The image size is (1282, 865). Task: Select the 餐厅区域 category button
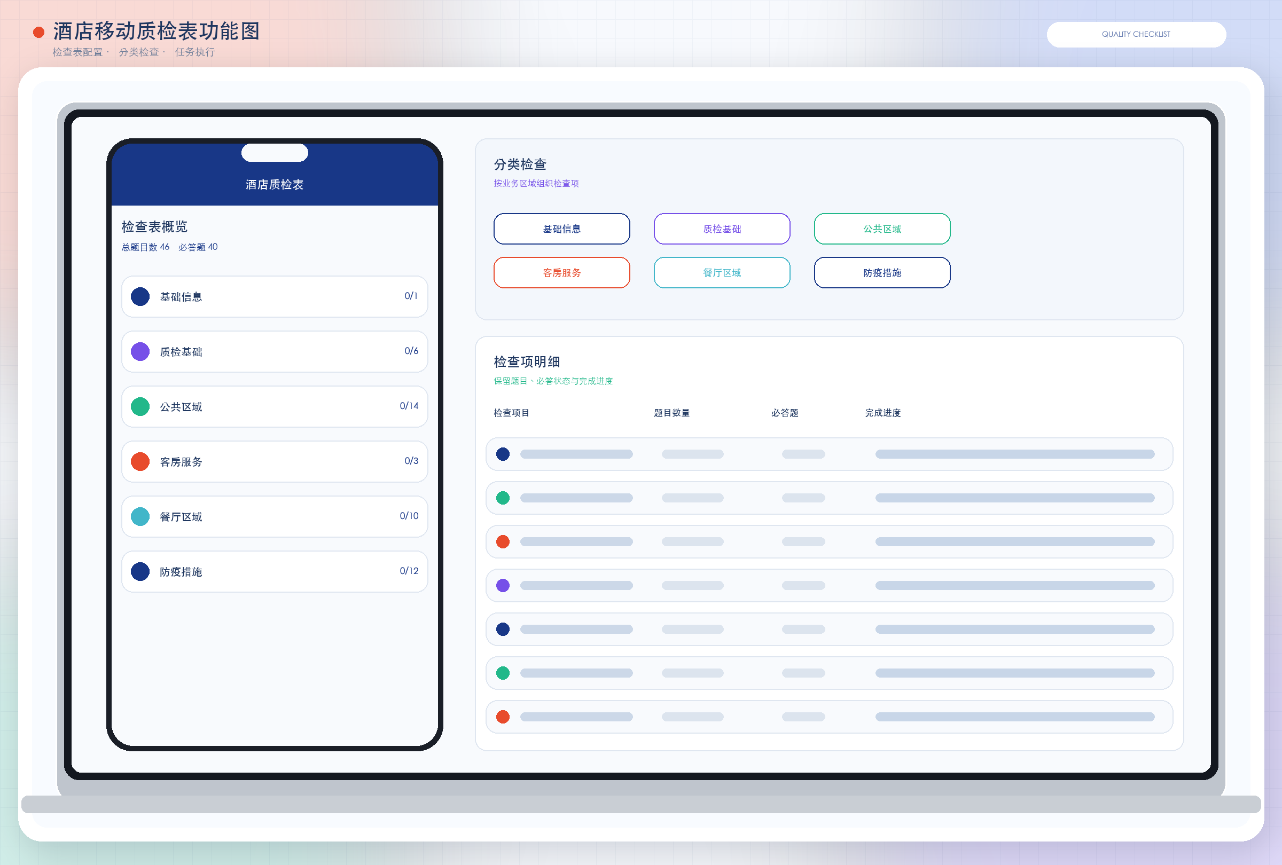[x=722, y=273]
